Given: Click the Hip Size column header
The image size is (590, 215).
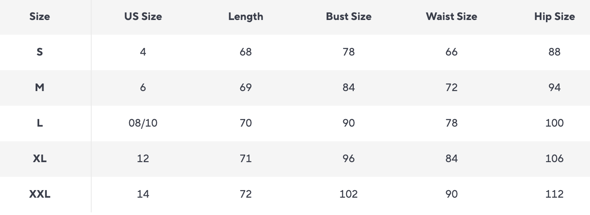Looking at the screenshot, I should (554, 17).
